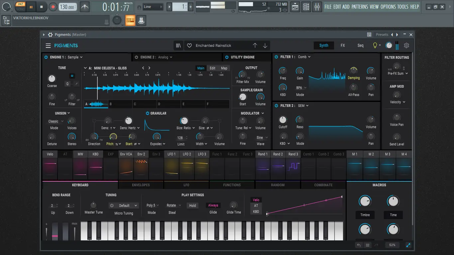Select the previous sample with the left chevron

pyautogui.click(x=143, y=68)
